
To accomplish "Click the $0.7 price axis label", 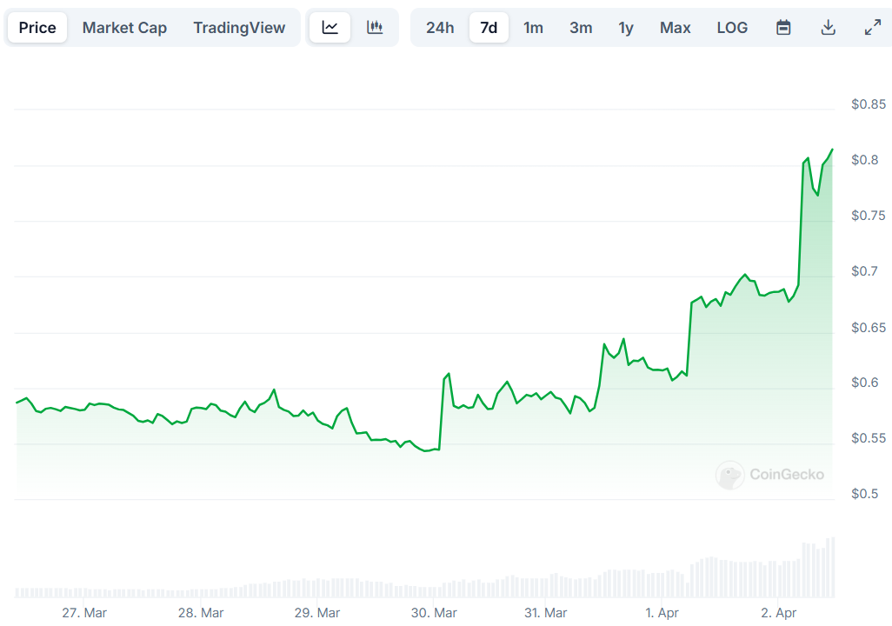I will (x=865, y=271).
